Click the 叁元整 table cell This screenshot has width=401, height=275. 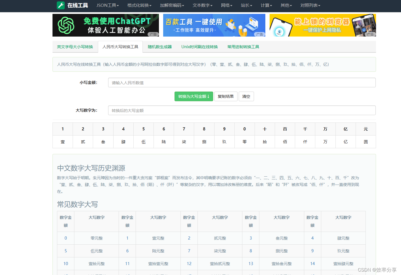(x=282, y=238)
